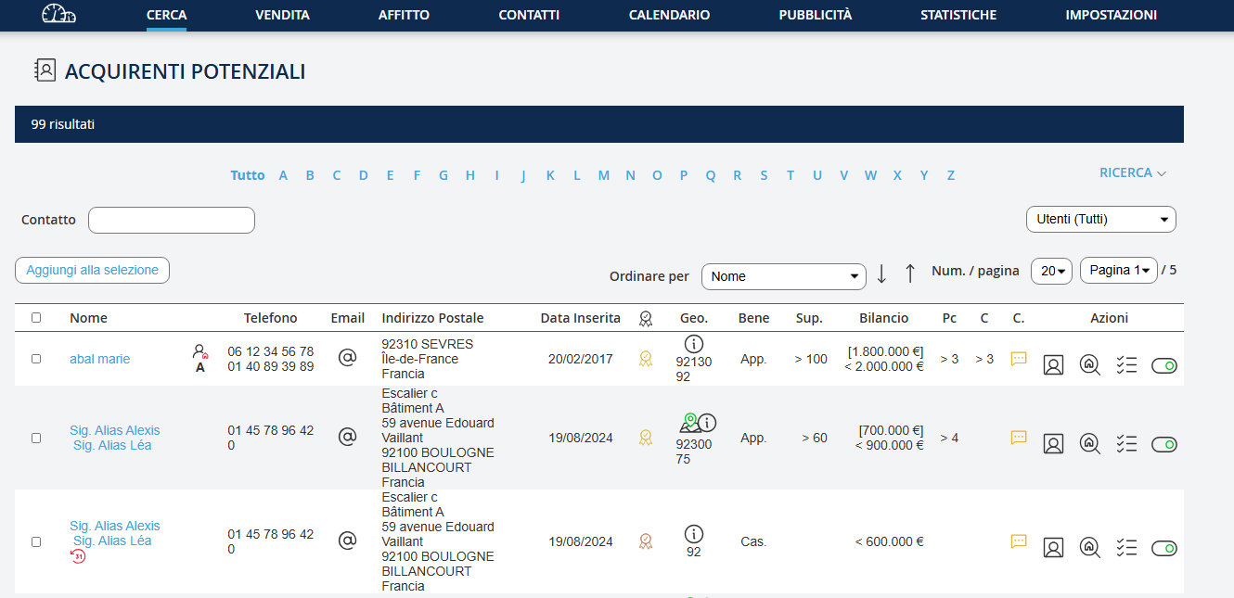This screenshot has width=1234, height=598.
Task: Toggle active switch for abal marie
Action: coord(1163,366)
